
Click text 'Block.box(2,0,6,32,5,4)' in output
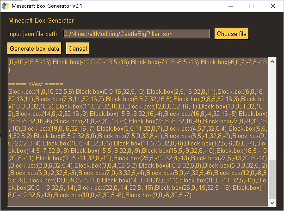[42, 165]
